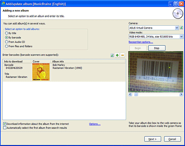Enable Automatically select the first album checkbox
The image size is (185, 146).
tap(5, 128)
